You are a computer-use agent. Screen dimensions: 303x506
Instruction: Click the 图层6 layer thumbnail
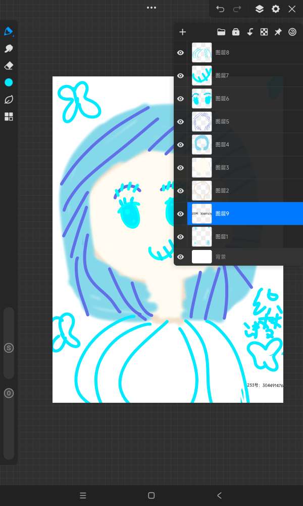201,99
